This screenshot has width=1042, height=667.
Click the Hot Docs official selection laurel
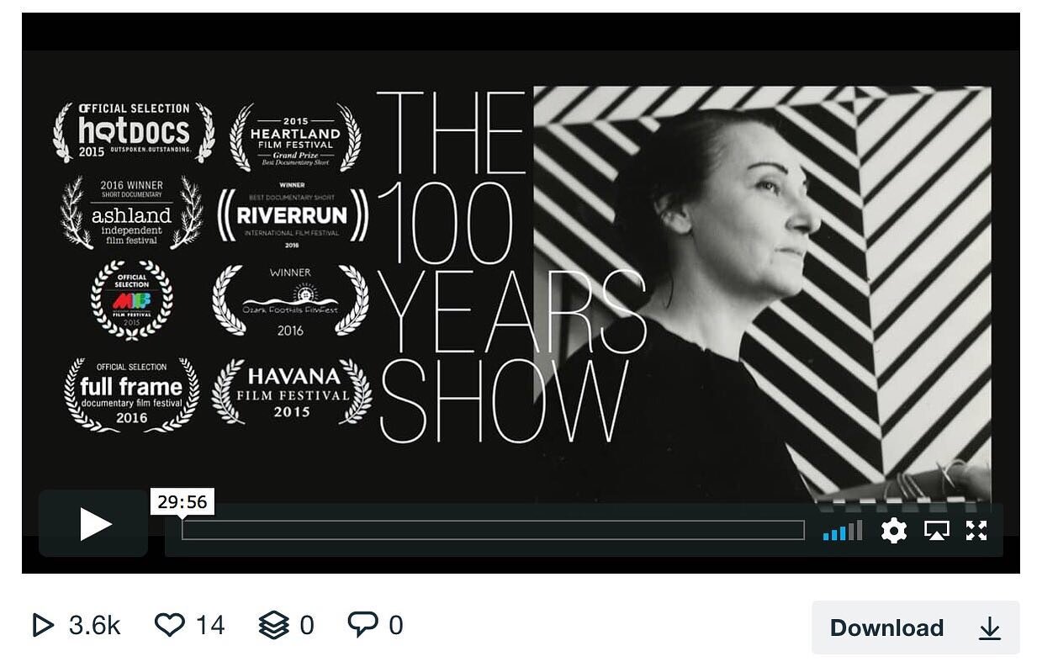coord(134,132)
